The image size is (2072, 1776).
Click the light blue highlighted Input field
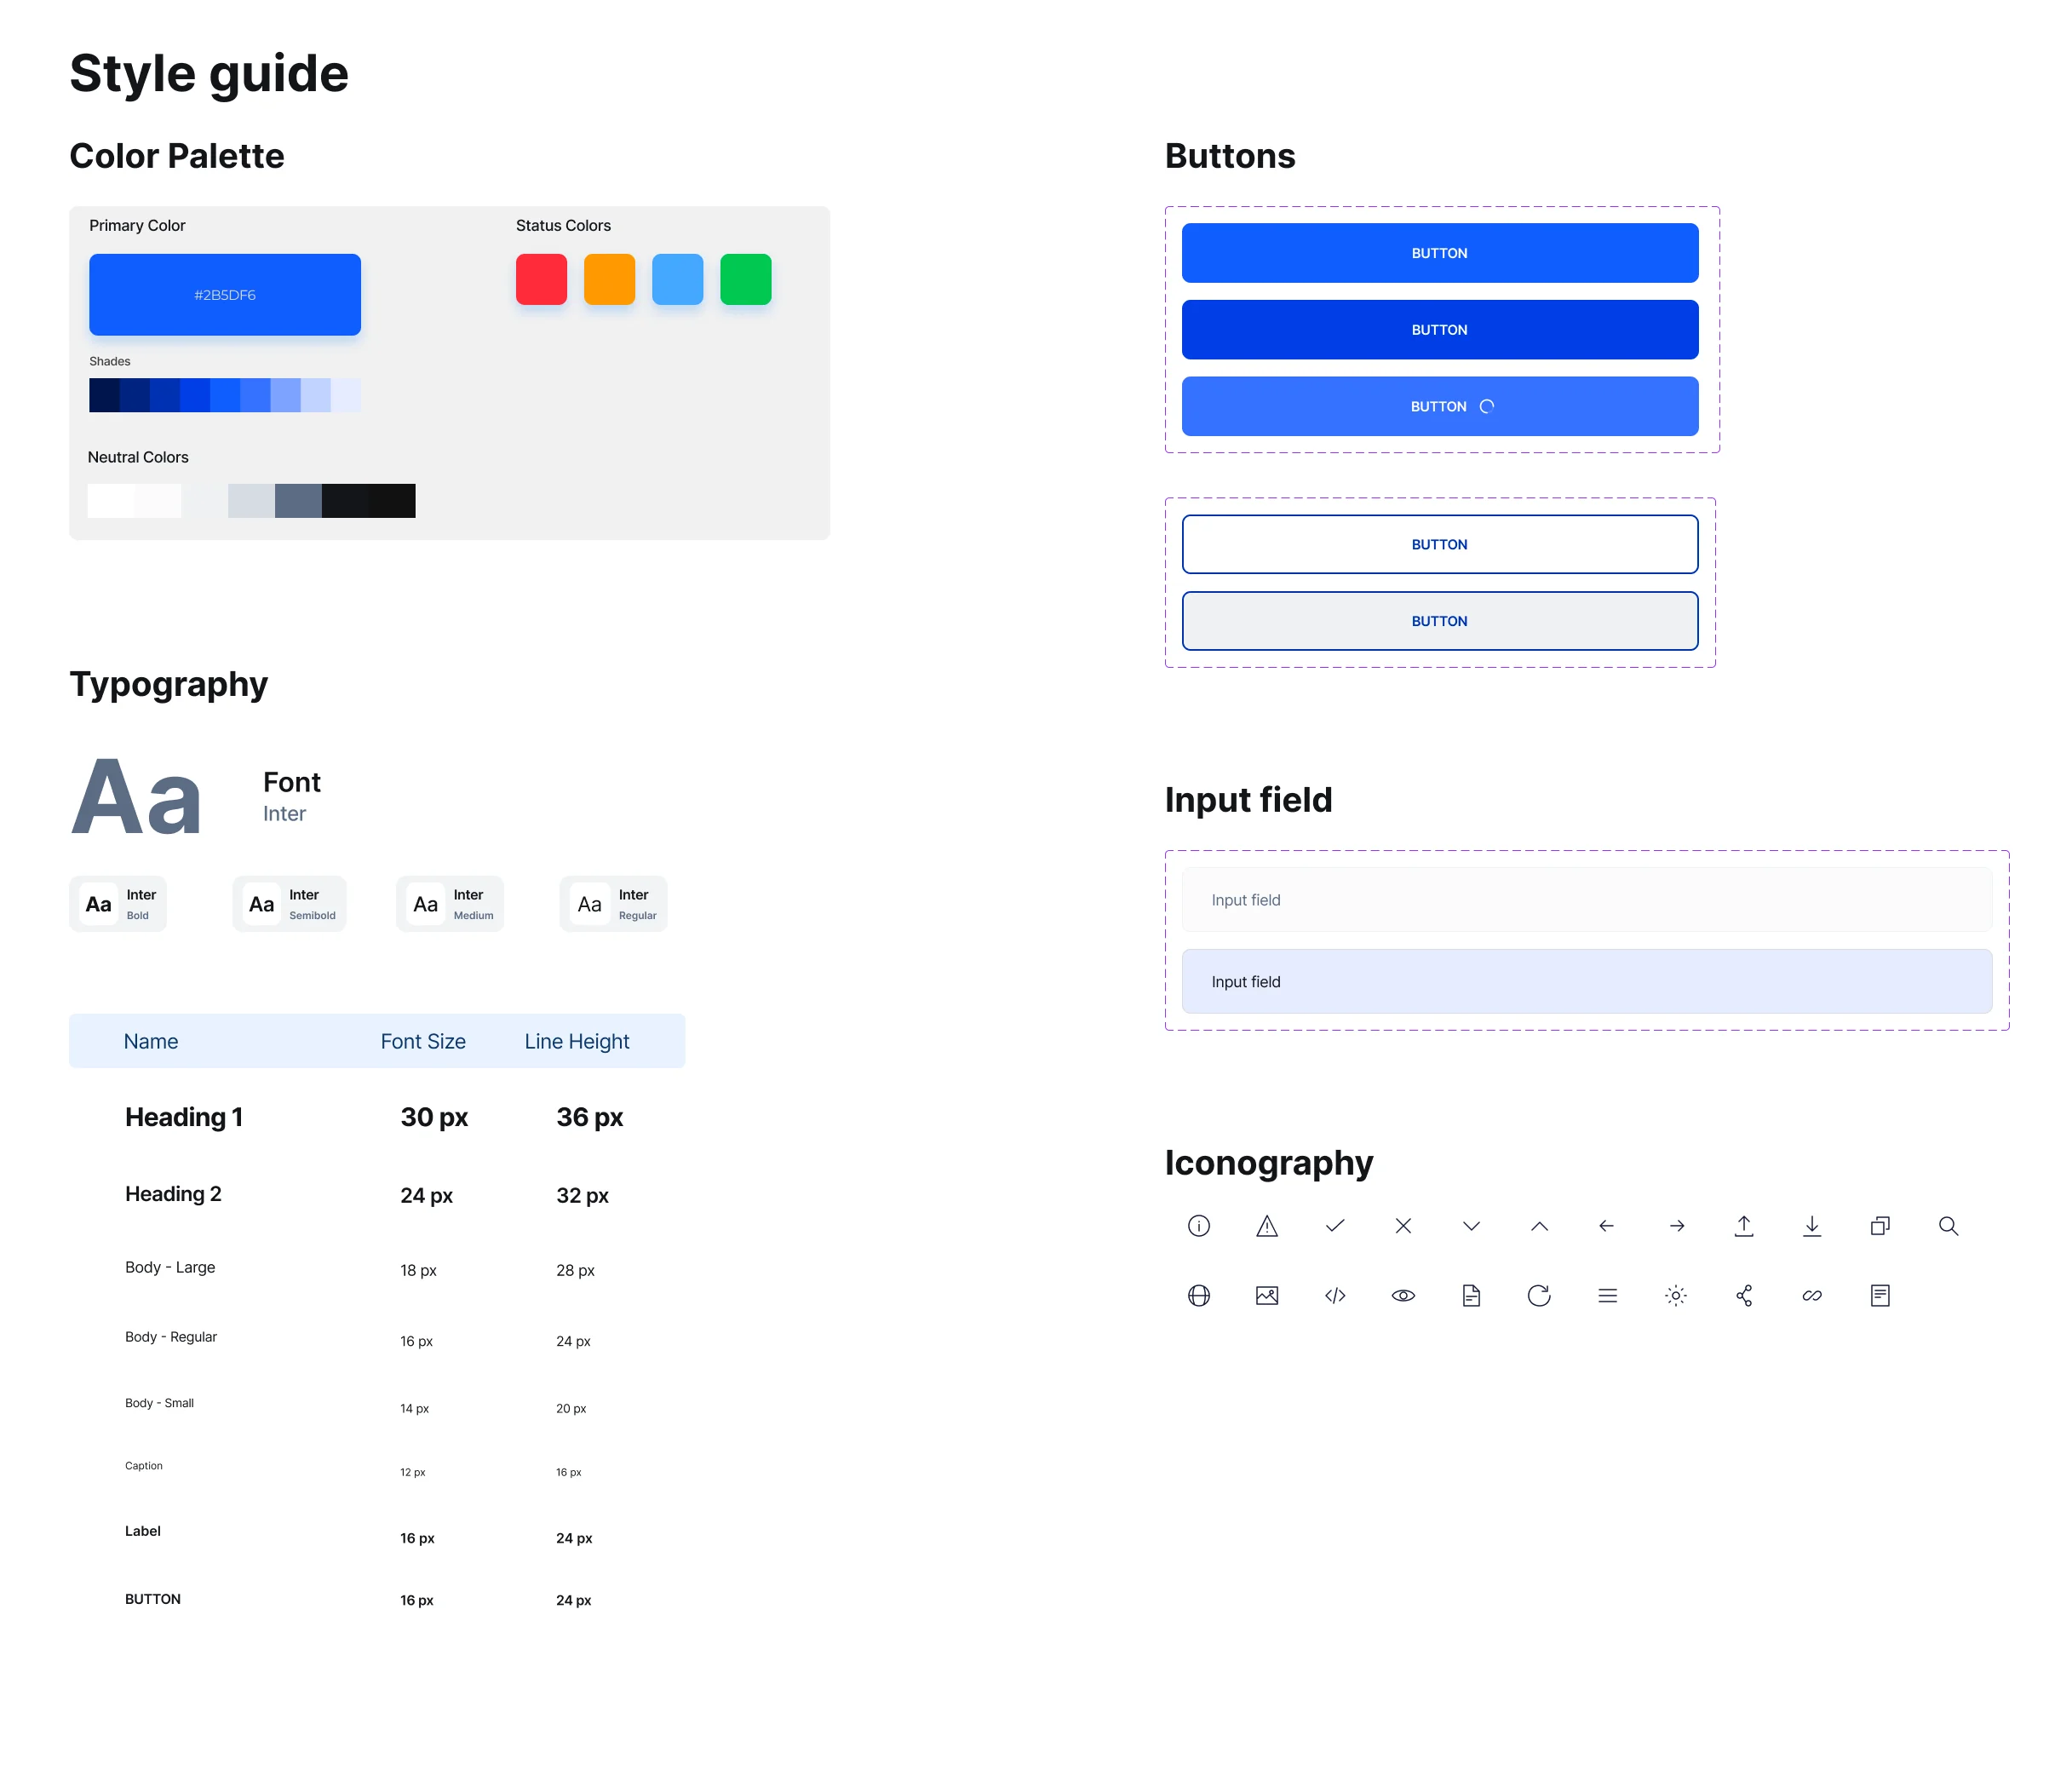(x=1587, y=982)
